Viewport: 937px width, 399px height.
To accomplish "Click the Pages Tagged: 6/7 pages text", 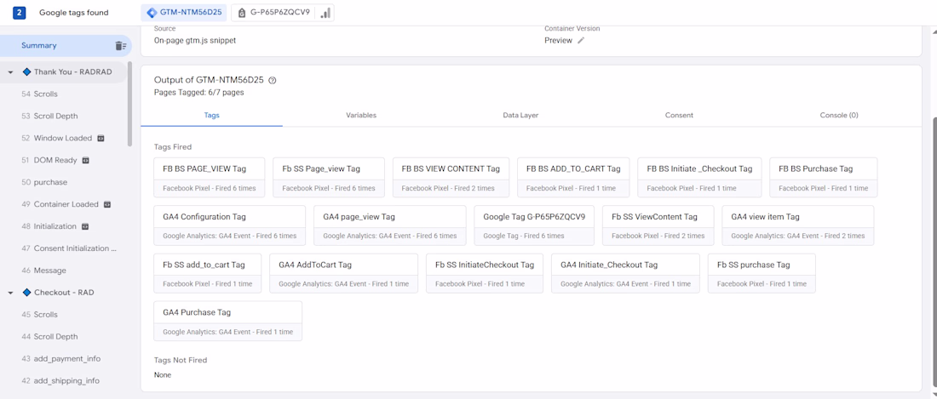I will click(x=199, y=93).
